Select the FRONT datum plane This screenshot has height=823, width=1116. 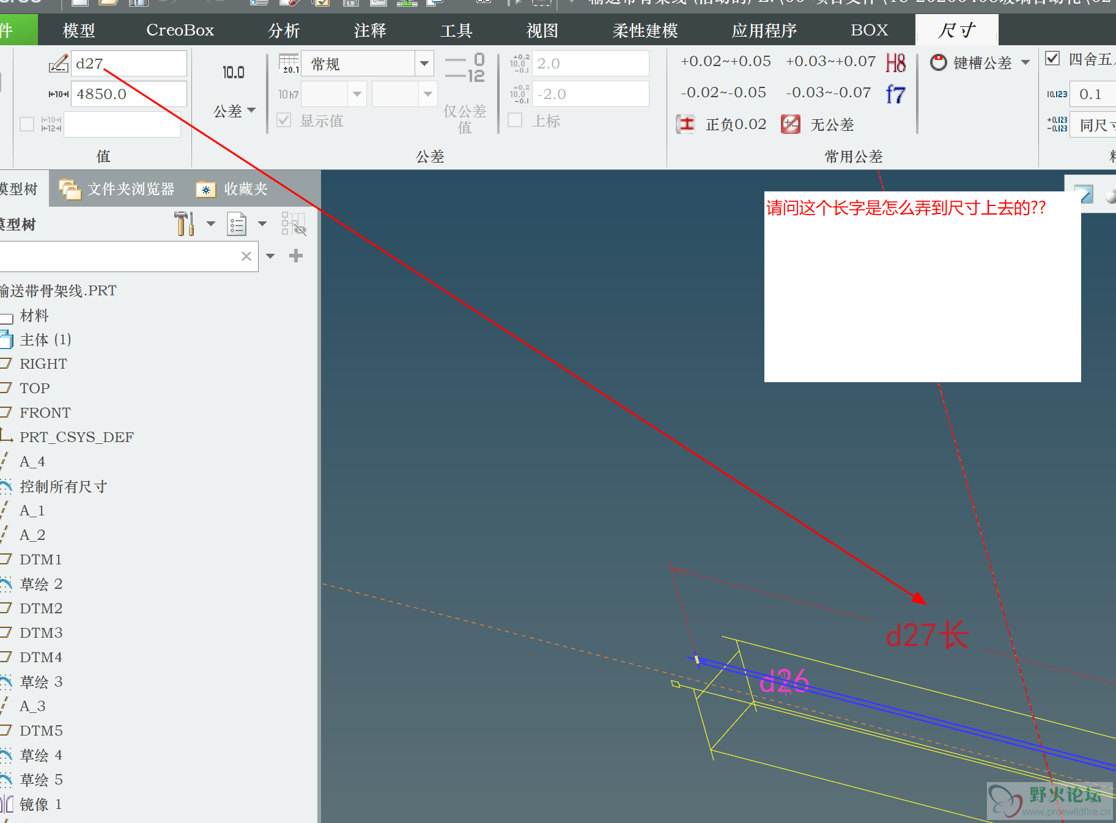[x=45, y=413]
